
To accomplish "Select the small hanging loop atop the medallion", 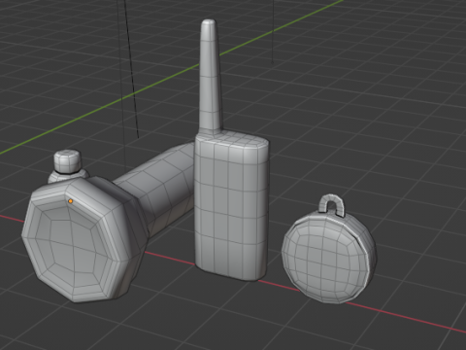I will (331, 205).
